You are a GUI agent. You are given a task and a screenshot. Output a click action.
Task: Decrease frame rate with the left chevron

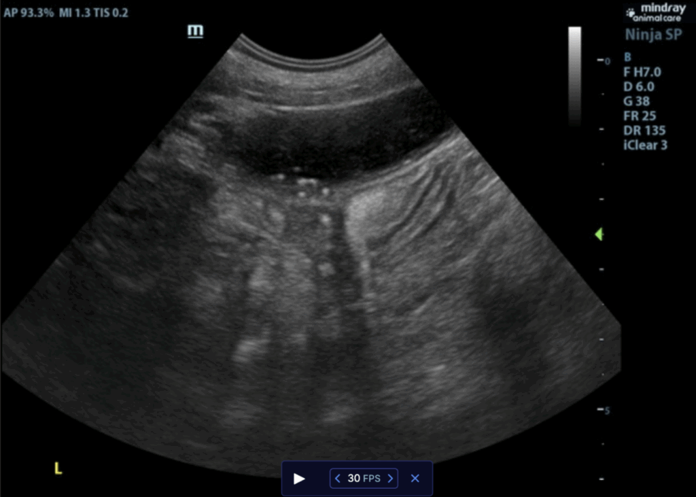(x=338, y=479)
